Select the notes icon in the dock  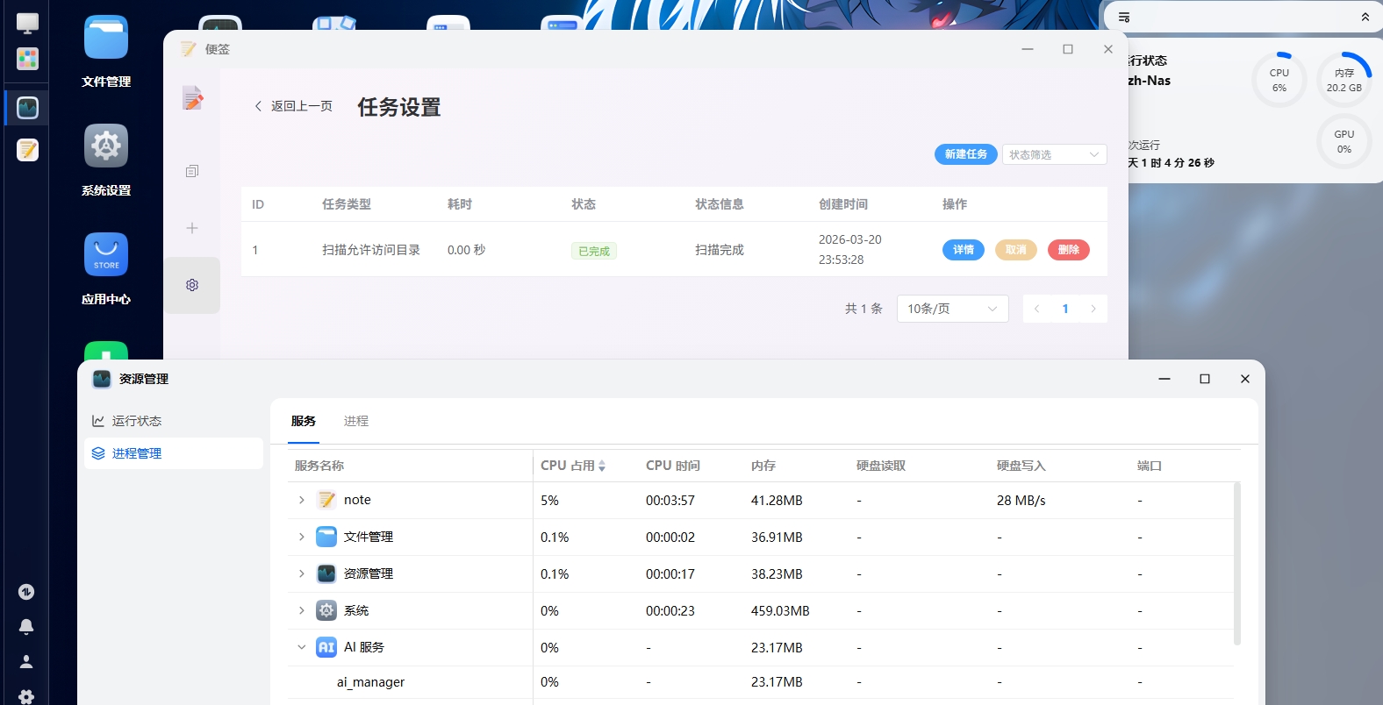[x=27, y=150]
